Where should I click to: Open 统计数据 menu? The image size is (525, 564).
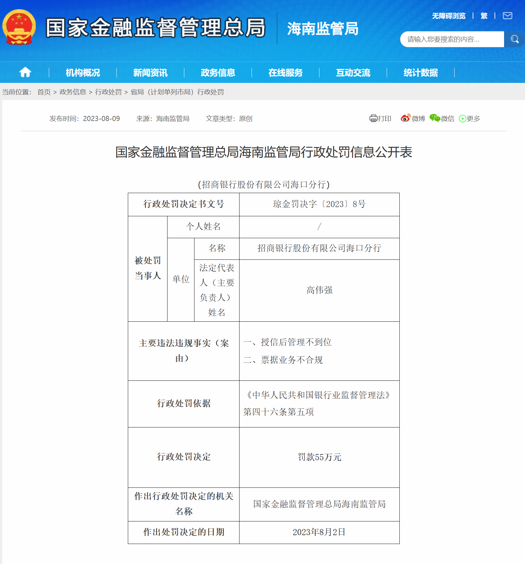coord(421,73)
